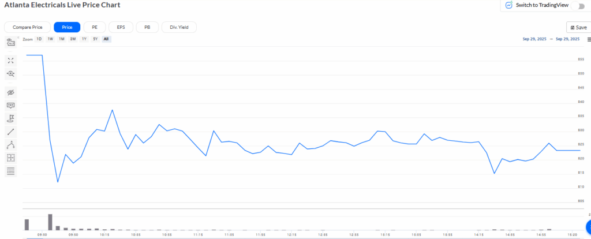Click the tallest volume bar near 09:30
Screen dimensions: 591x239
[50, 222]
